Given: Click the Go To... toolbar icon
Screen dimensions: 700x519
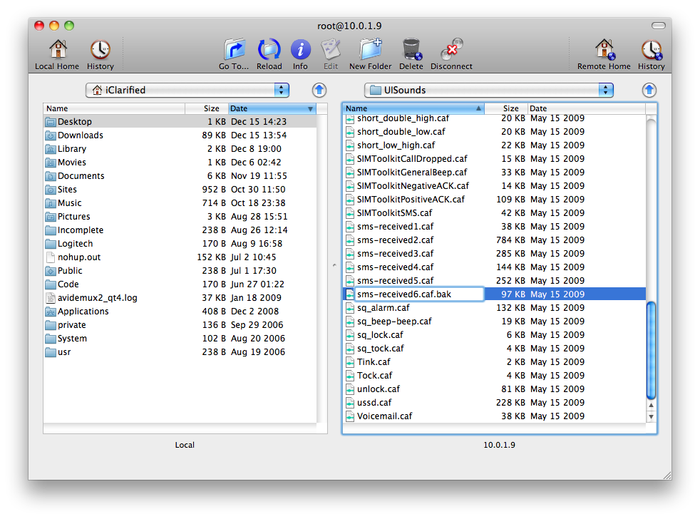Looking at the screenshot, I should (234, 51).
